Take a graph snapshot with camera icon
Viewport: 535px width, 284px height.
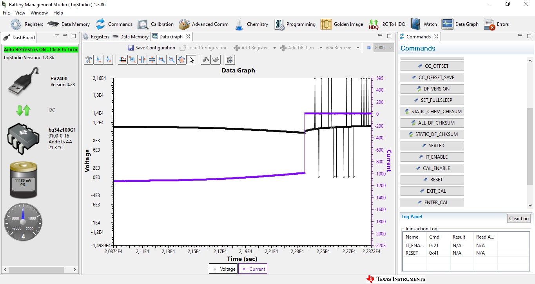230,60
